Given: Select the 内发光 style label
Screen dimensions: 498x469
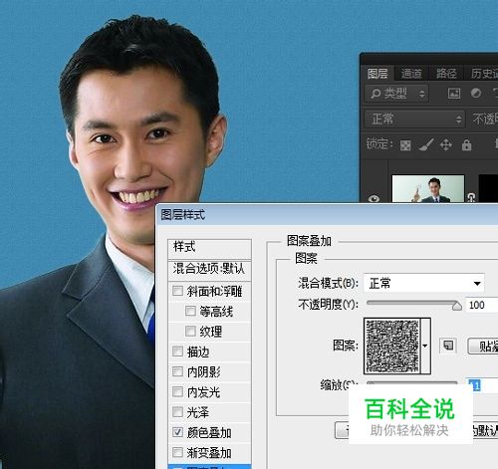Looking at the screenshot, I should click(203, 392).
